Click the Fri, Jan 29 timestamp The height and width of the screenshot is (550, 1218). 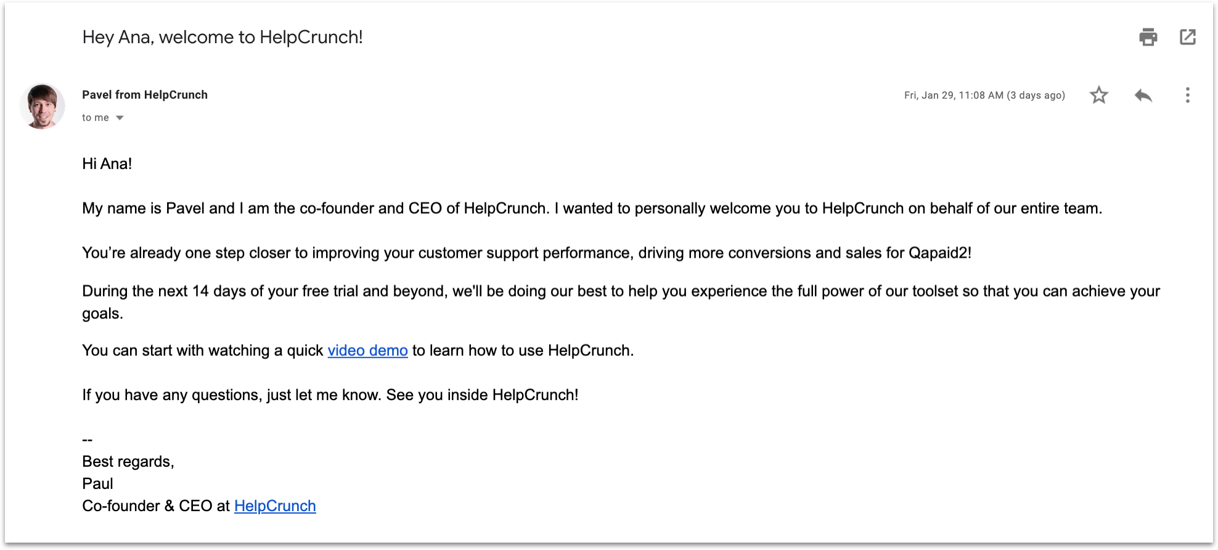pyautogui.click(x=984, y=95)
